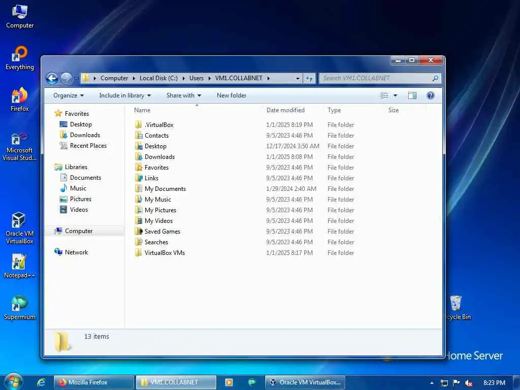Show hidden tray icons arrow
Screen dimensions: 520x390
pyautogui.click(x=432, y=383)
